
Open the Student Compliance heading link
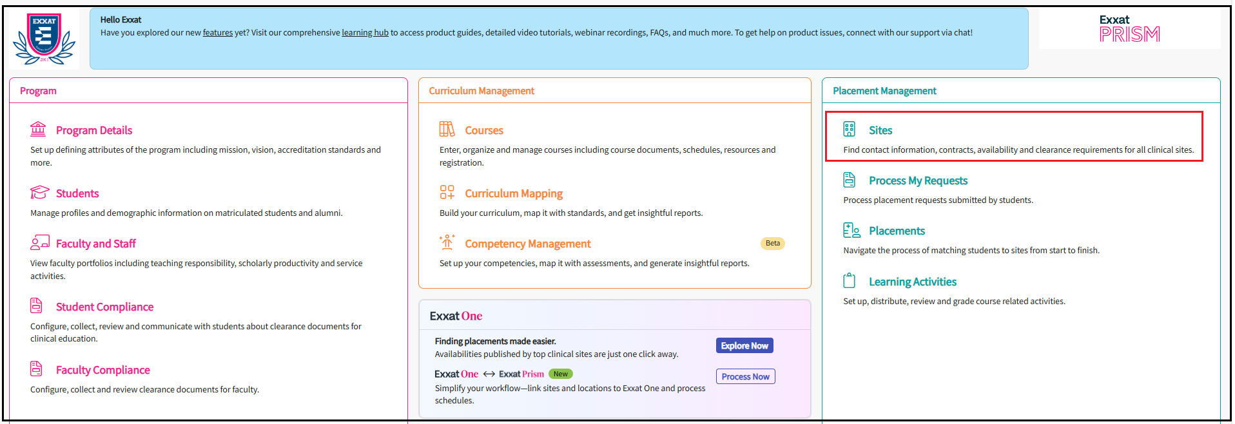pos(104,307)
